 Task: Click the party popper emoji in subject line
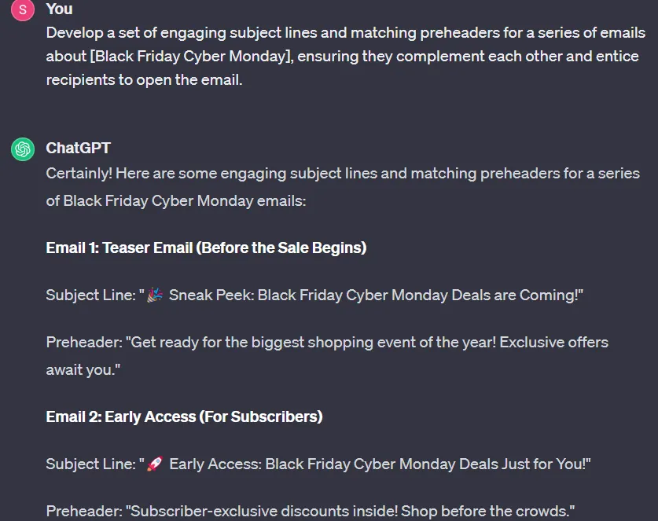click(155, 295)
